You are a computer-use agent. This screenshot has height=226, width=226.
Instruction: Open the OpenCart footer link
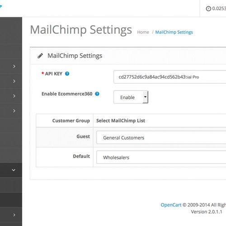(x=171, y=205)
